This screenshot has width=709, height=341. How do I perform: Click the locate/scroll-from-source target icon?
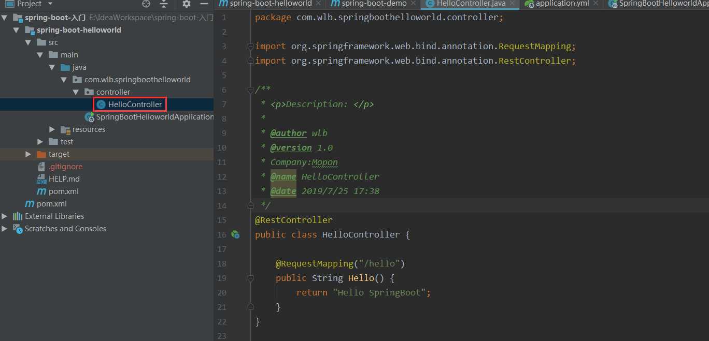click(x=146, y=4)
